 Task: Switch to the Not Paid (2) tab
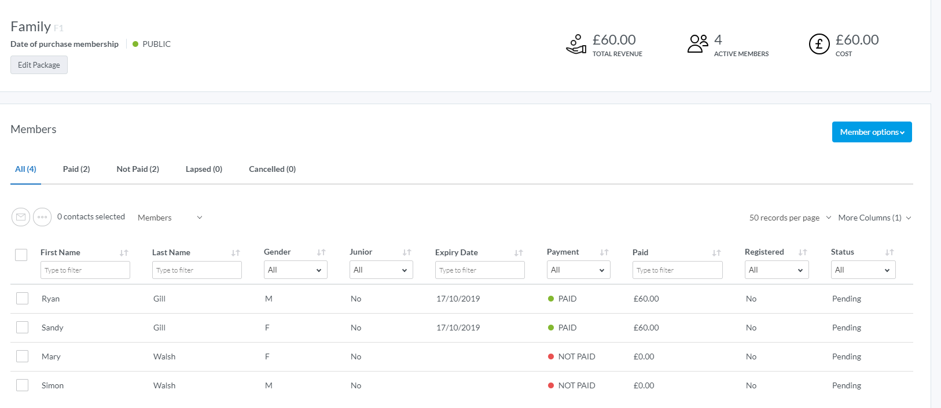[x=138, y=169]
